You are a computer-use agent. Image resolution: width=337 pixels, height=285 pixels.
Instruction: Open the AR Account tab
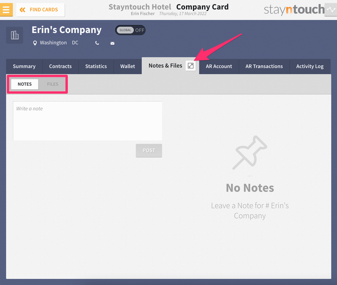(219, 66)
